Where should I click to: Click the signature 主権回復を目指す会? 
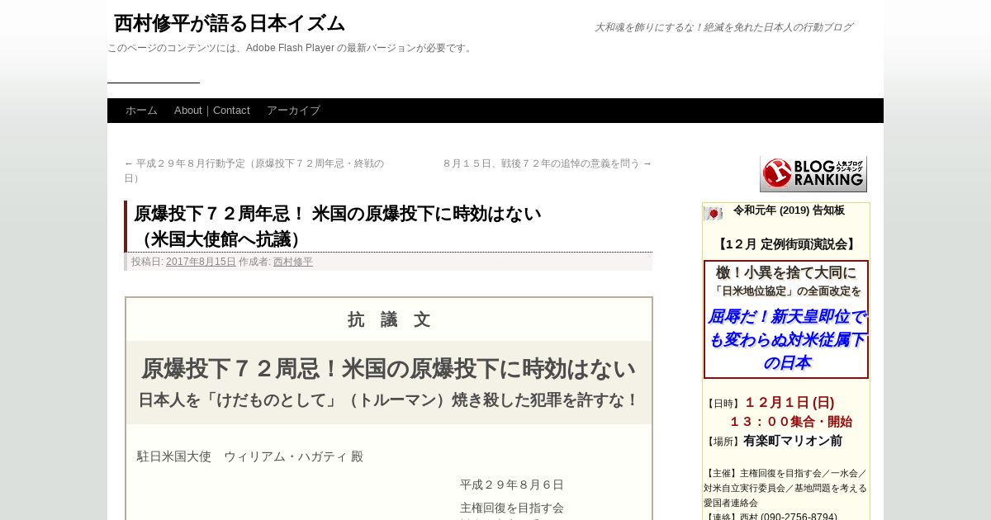(x=512, y=508)
